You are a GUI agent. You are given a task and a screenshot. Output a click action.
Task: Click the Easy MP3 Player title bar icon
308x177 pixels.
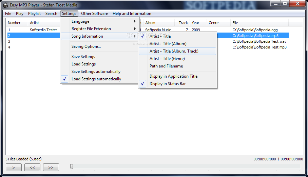pos(5,5)
